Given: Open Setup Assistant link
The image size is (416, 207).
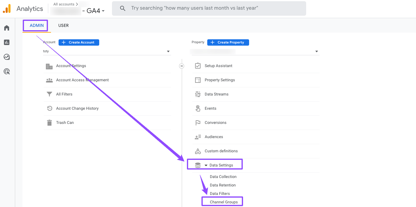Looking at the screenshot, I should (218, 66).
